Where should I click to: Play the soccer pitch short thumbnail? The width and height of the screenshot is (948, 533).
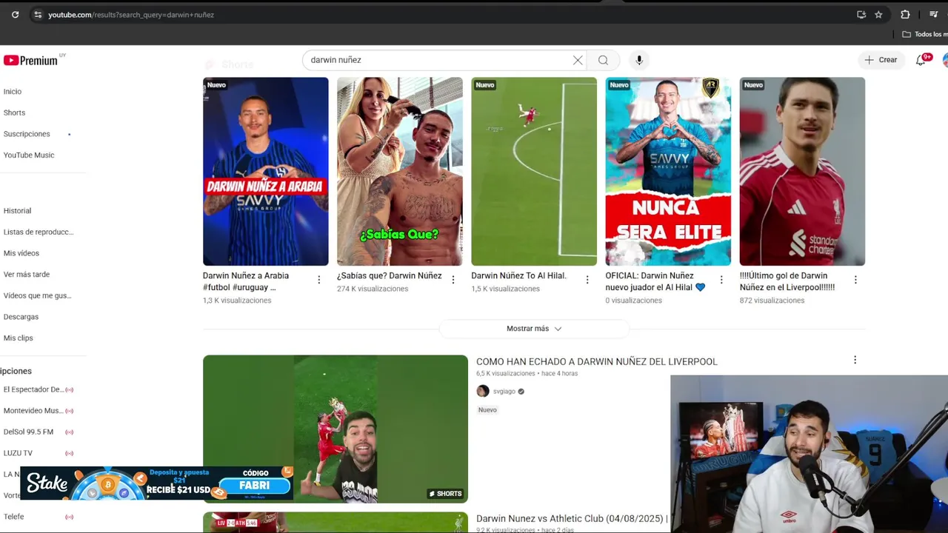coord(534,172)
